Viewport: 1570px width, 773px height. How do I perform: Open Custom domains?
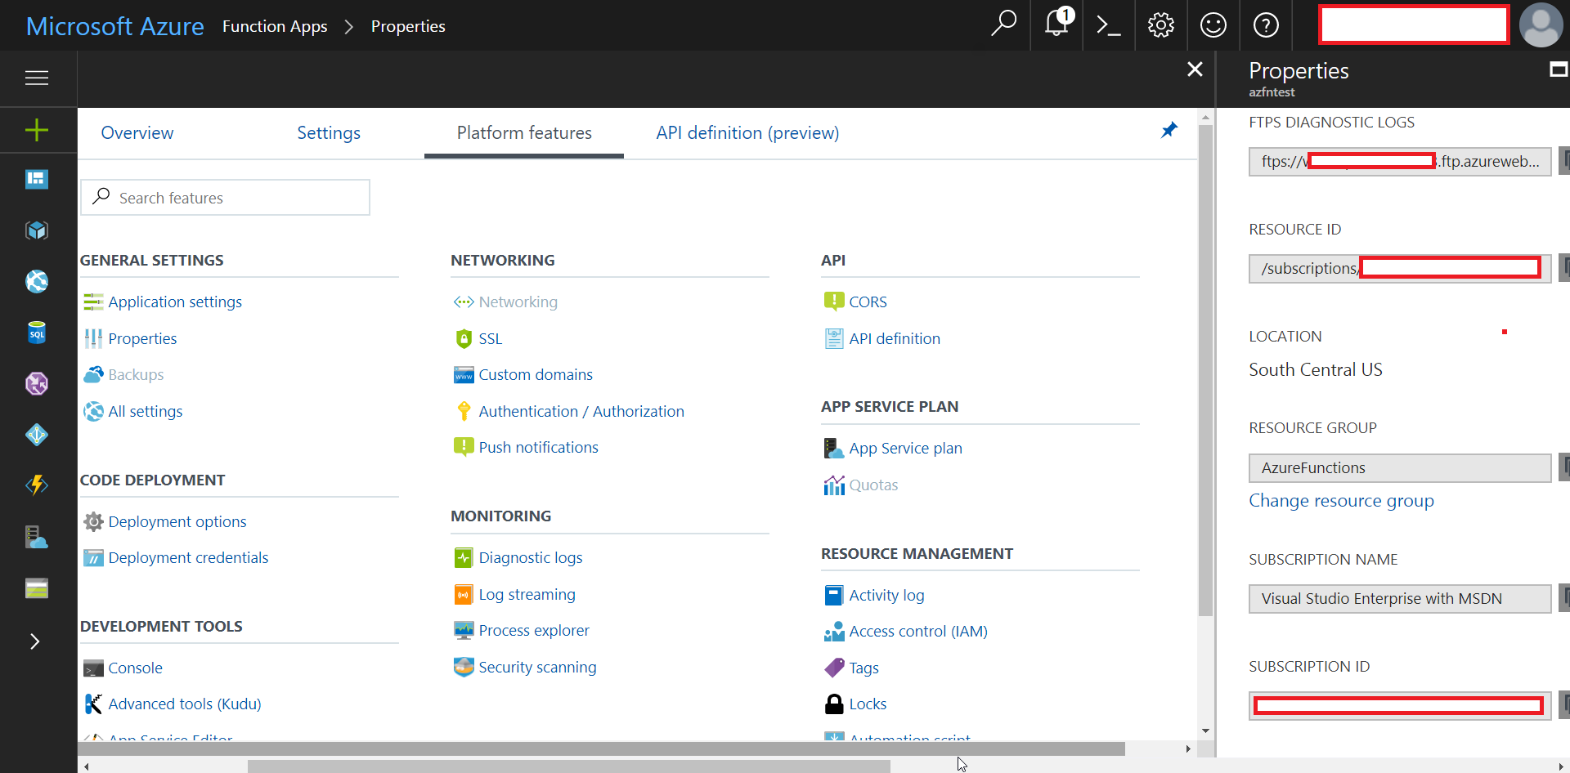(x=536, y=374)
